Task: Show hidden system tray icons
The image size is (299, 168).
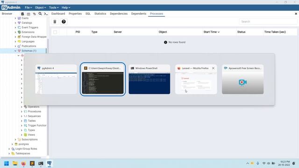Action: (x=248, y=163)
